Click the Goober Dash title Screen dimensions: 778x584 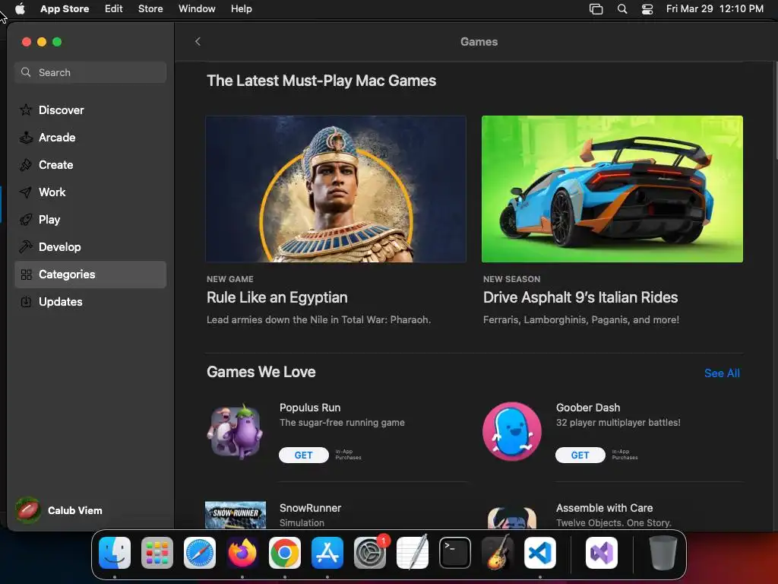coord(588,408)
